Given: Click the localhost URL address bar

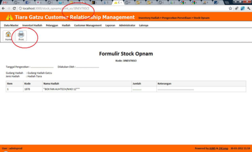Looking at the screenshot, I should 122,8.
